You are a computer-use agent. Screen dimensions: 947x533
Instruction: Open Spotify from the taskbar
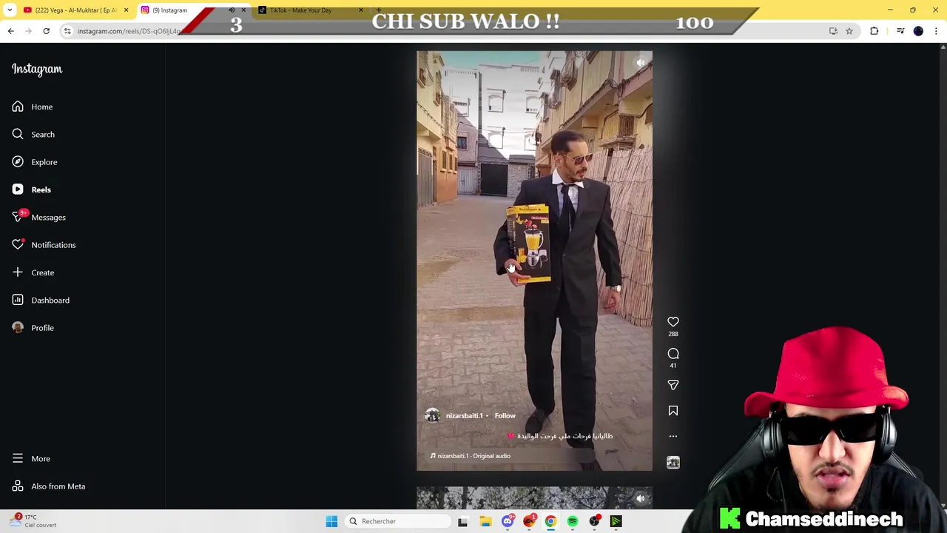573,521
